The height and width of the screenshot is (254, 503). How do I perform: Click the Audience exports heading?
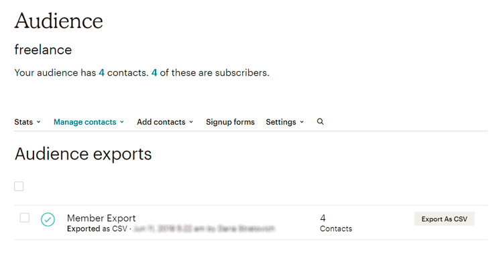point(83,154)
